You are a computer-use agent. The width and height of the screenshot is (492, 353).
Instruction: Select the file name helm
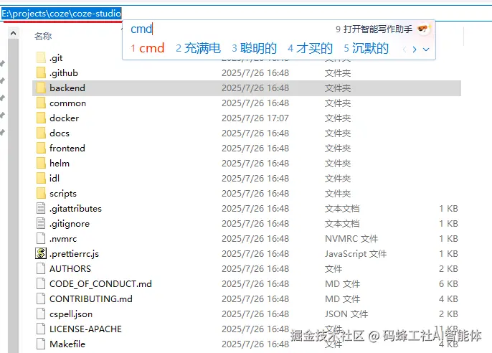60,163
